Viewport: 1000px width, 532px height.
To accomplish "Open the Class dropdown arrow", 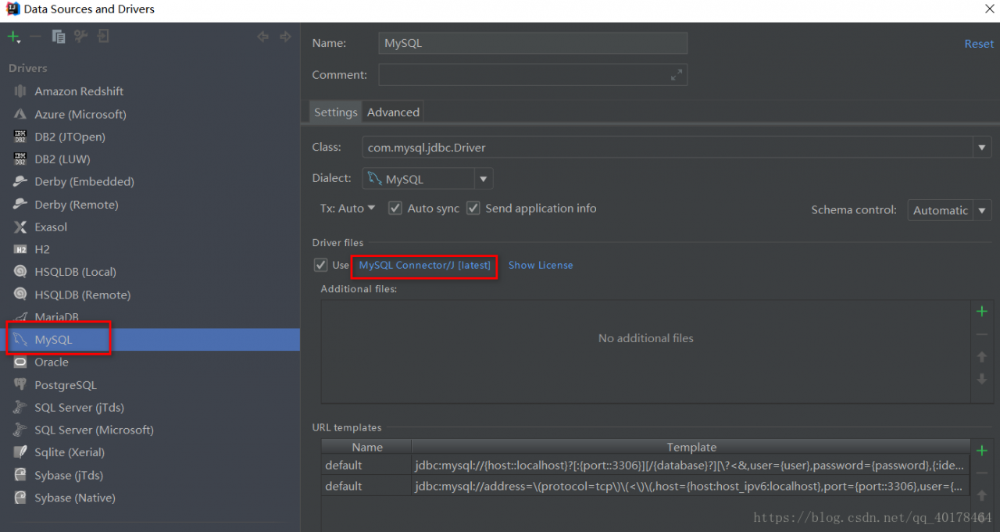I will coord(982,147).
